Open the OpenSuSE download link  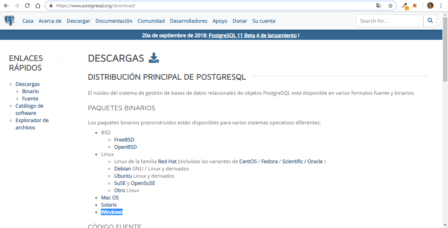143,183
